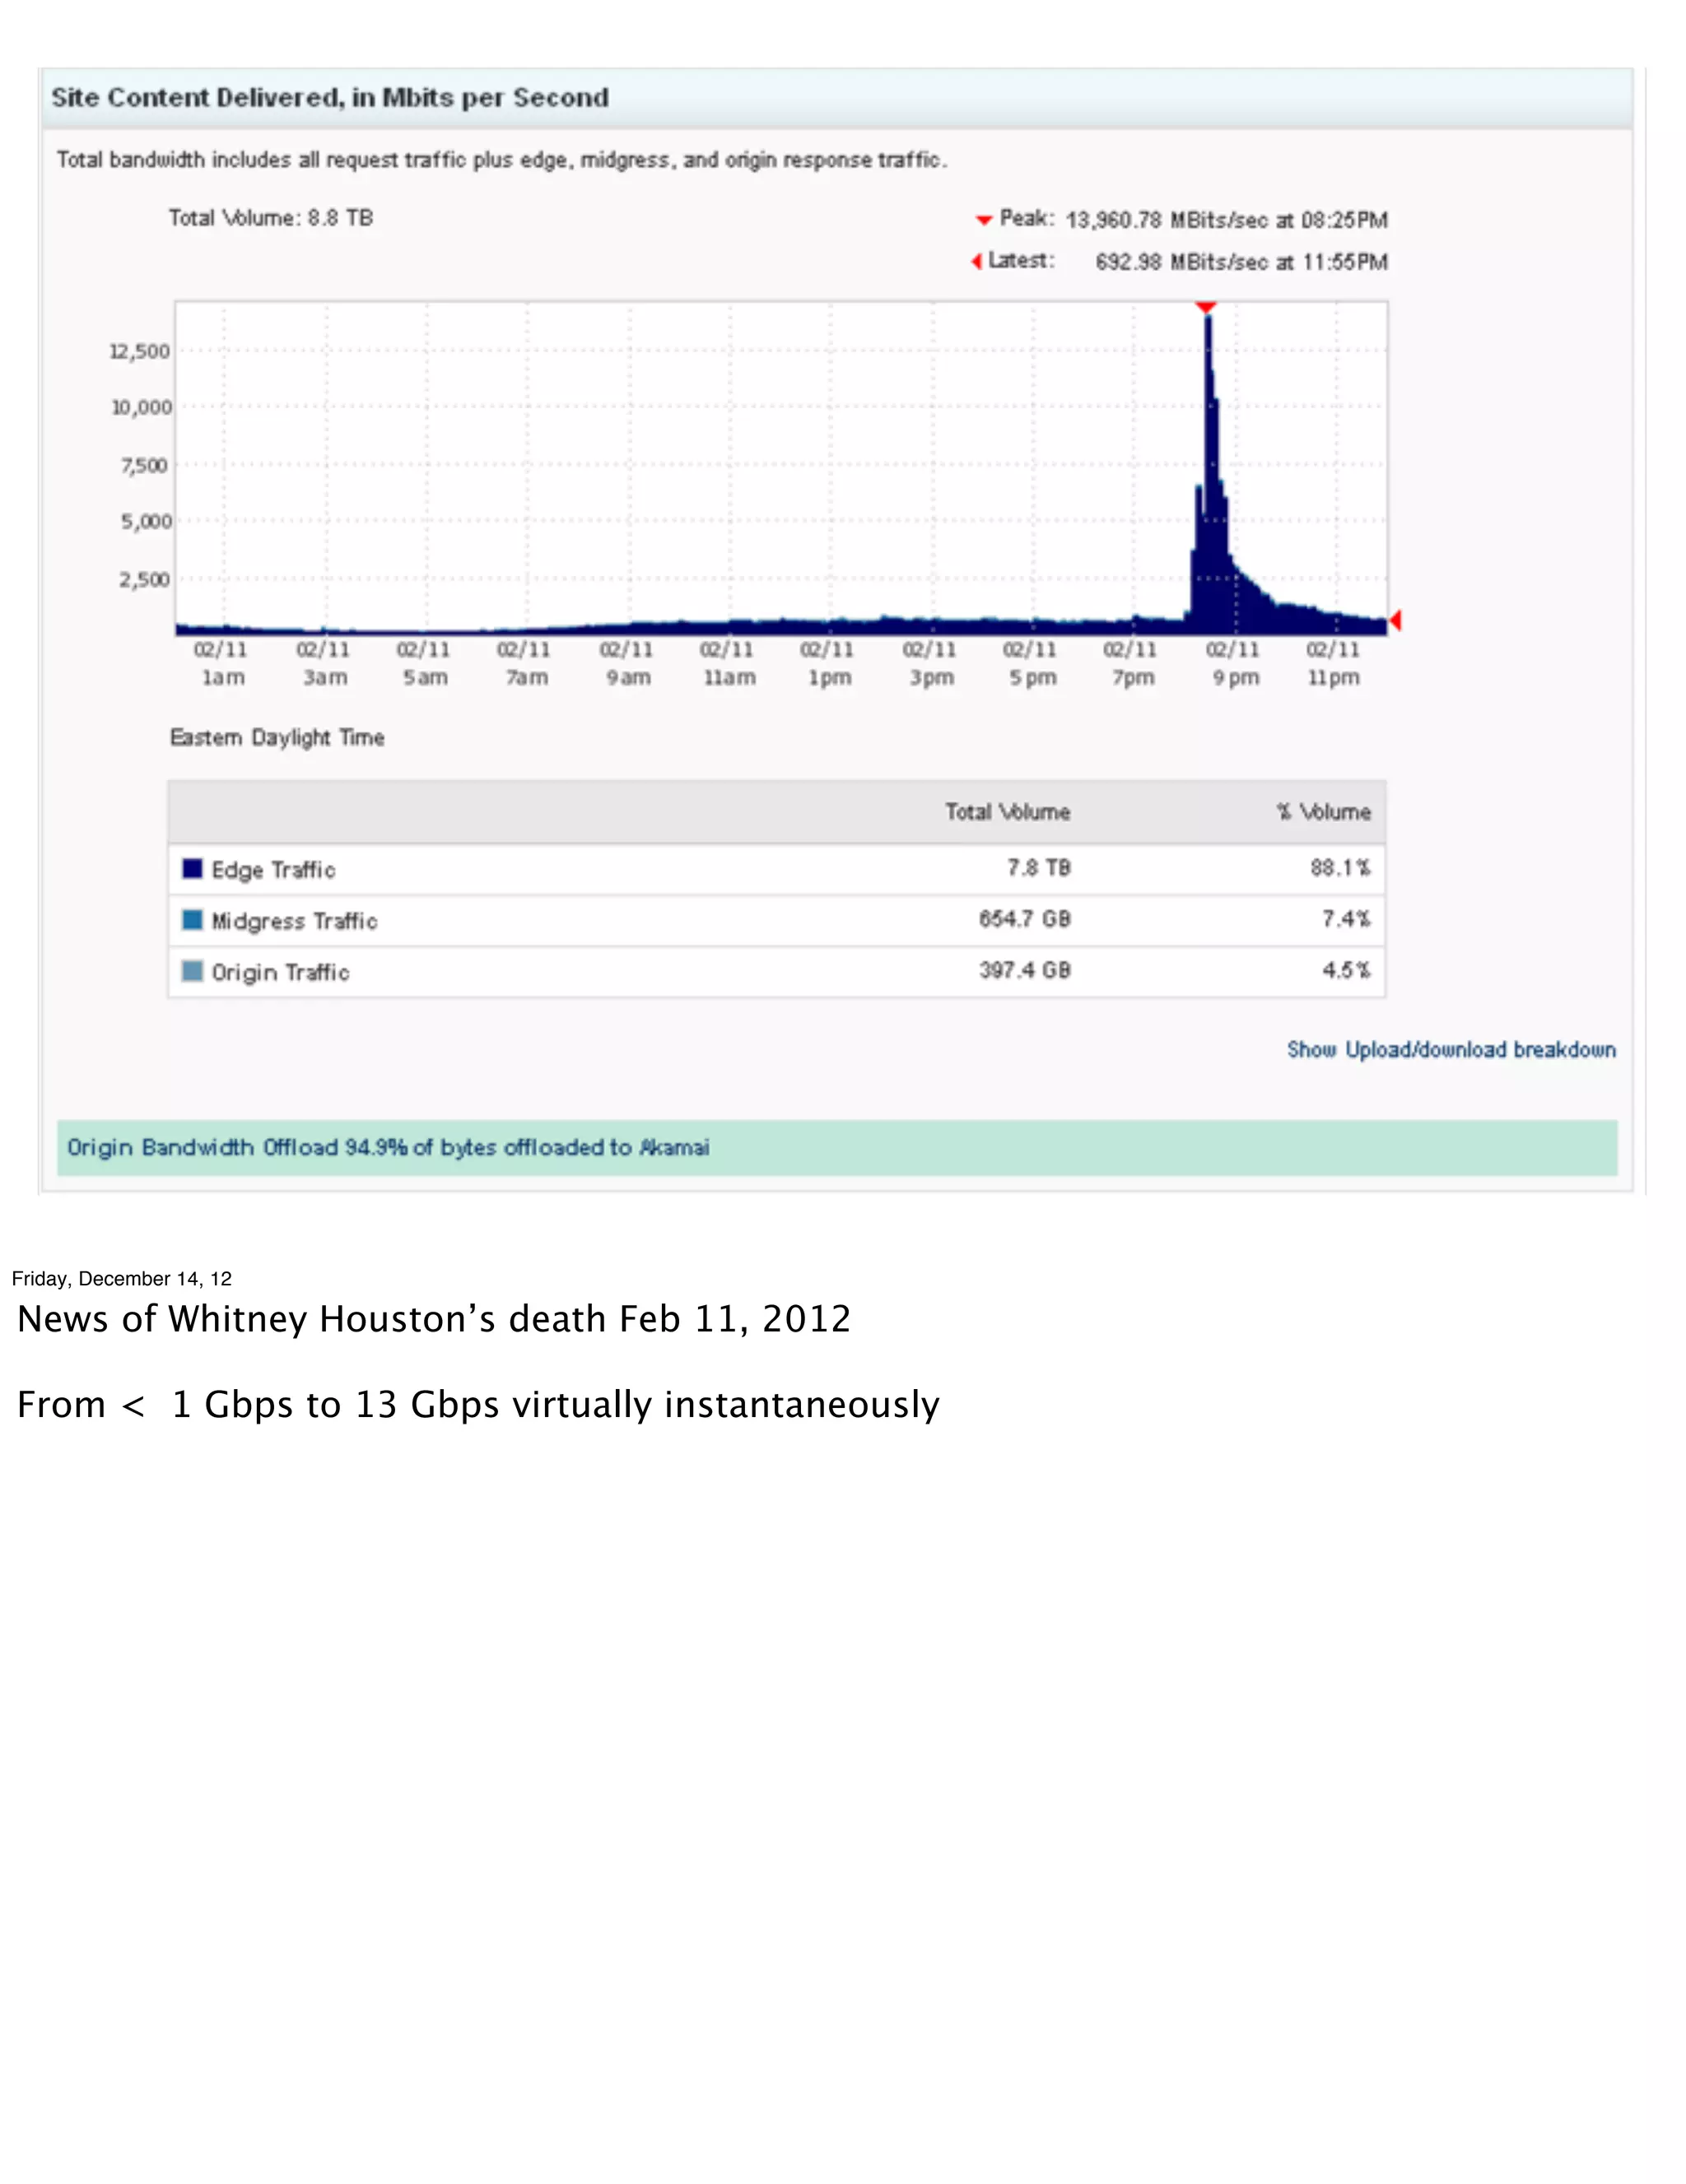Click the Total Volume: 8.8 TB text
Viewport: 1686px width, 2184px height.
271,218
